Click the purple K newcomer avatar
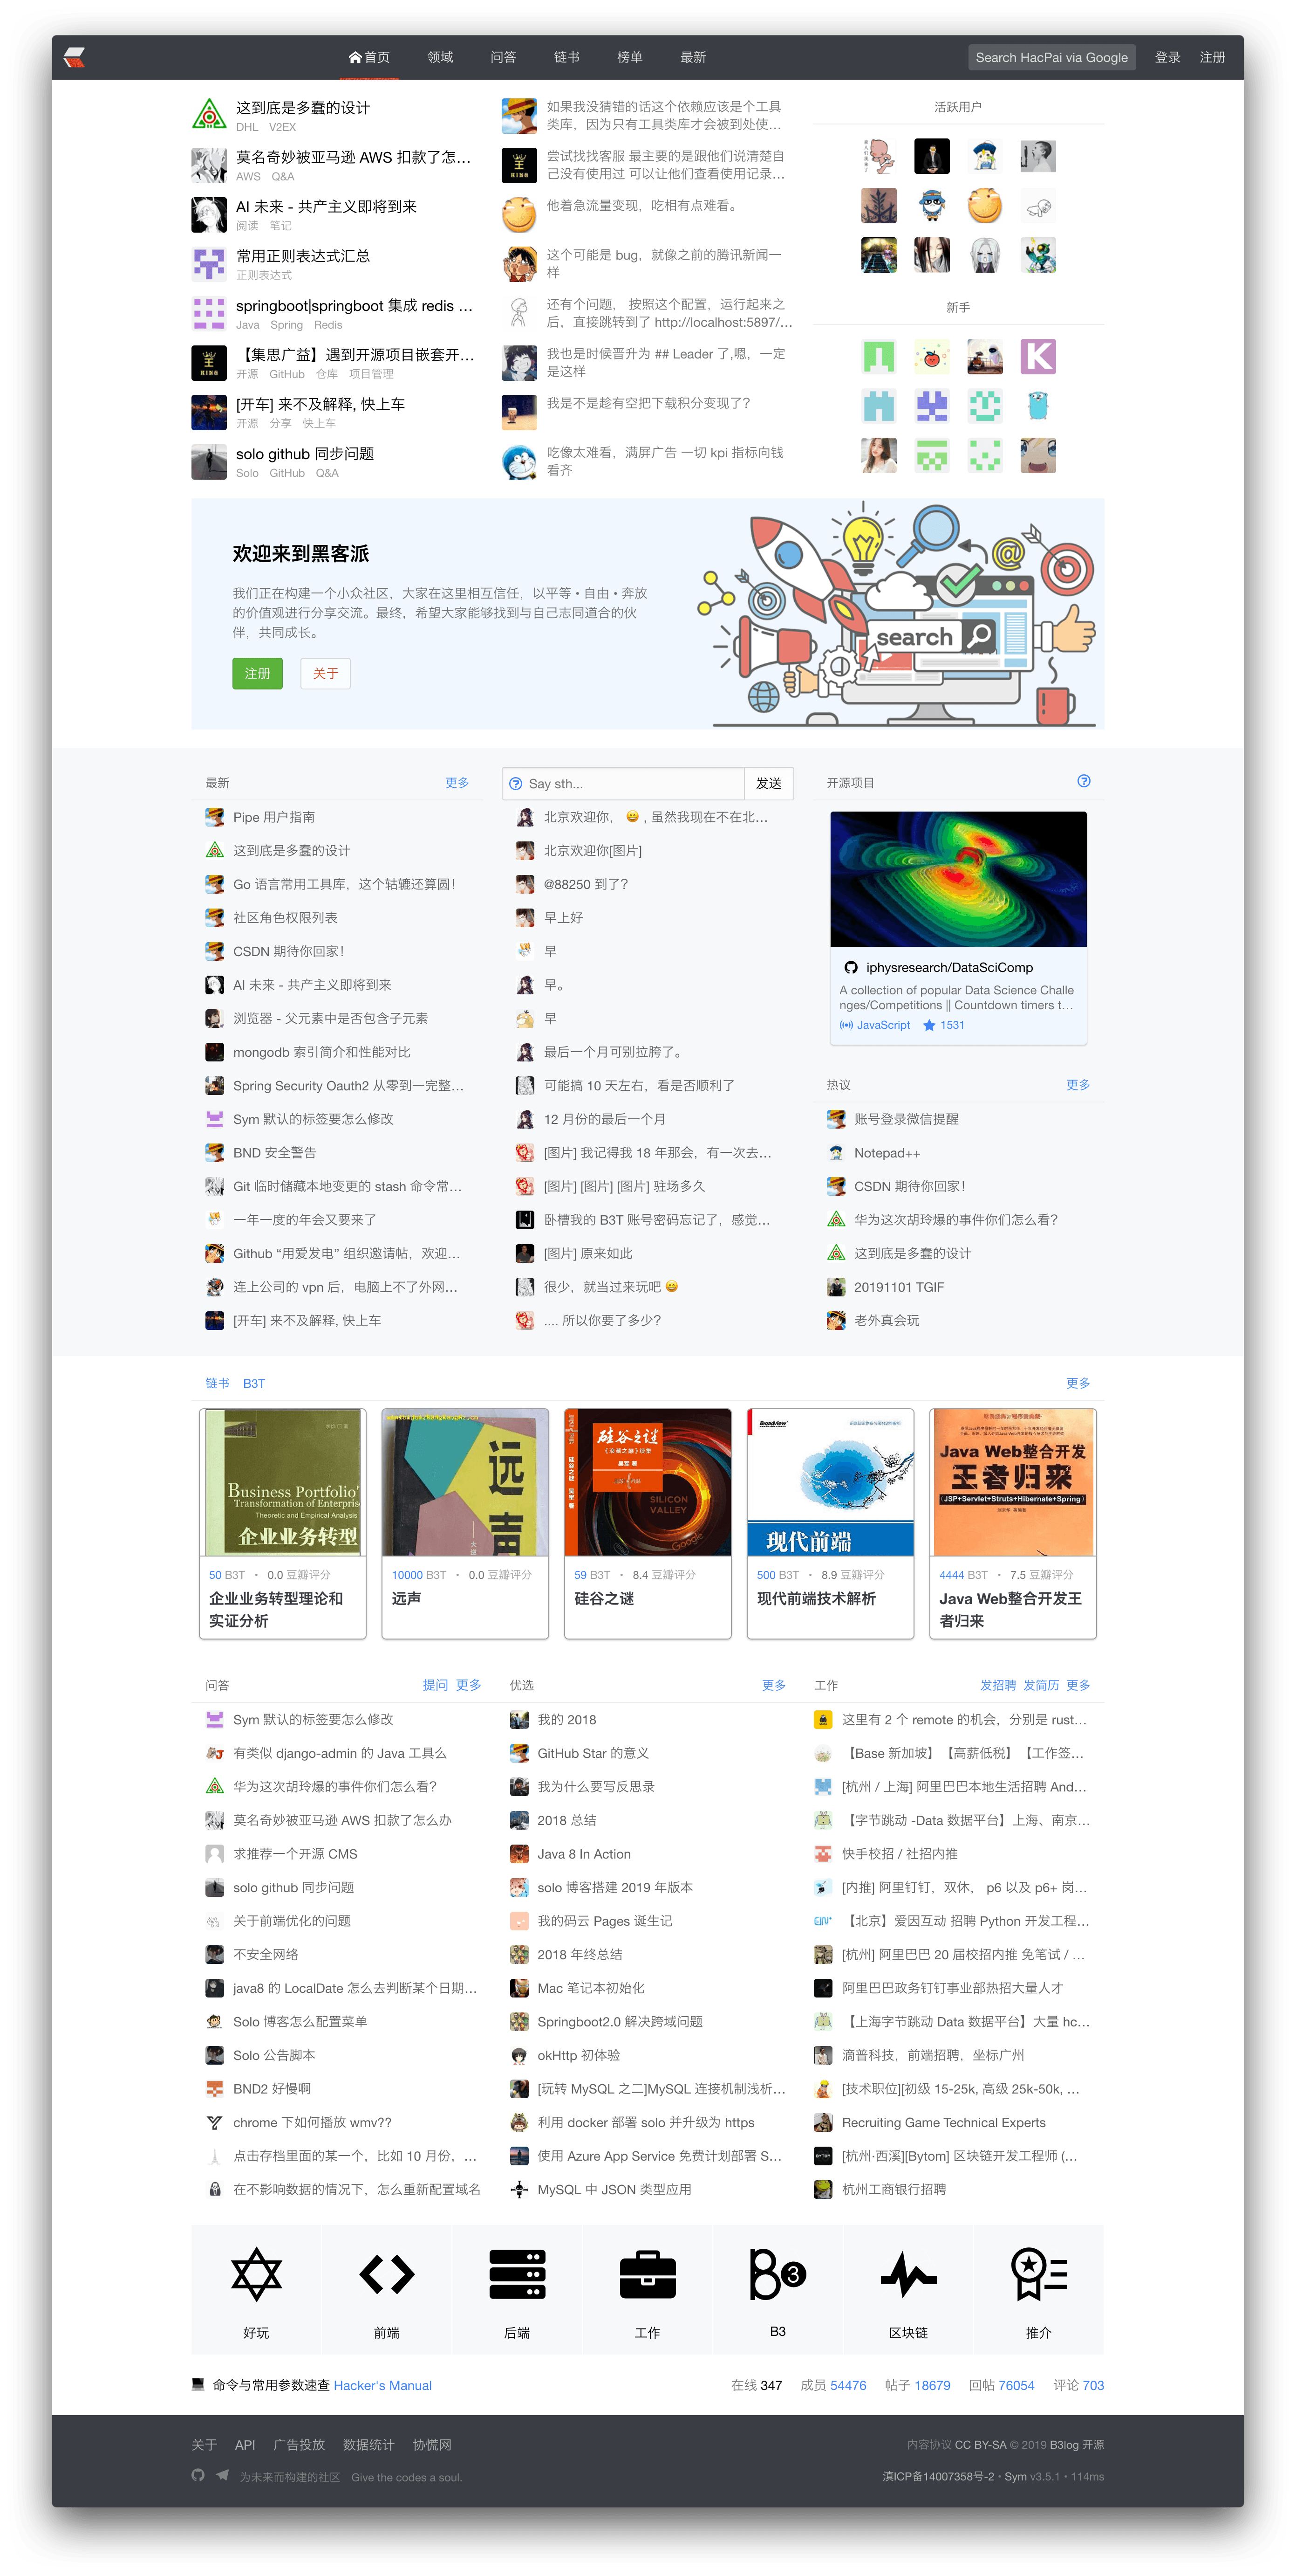The width and height of the screenshot is (1296, 2576). click(1038, 356)
